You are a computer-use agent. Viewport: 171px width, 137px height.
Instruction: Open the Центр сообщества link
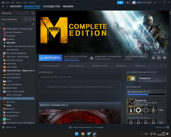(x=76, y=66)
